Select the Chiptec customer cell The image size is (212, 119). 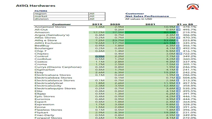(42, 54)
